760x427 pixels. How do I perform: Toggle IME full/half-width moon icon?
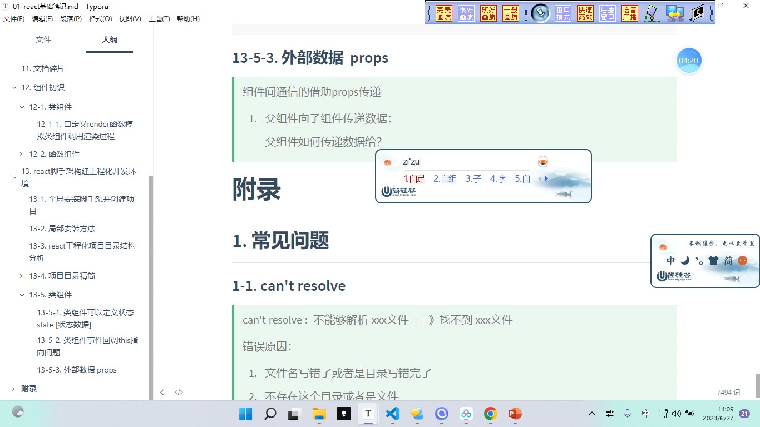click(685, 260)
